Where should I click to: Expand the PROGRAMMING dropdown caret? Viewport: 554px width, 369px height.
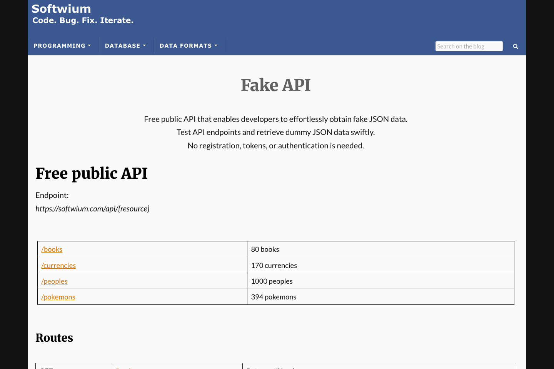click(x=90, y=45)
